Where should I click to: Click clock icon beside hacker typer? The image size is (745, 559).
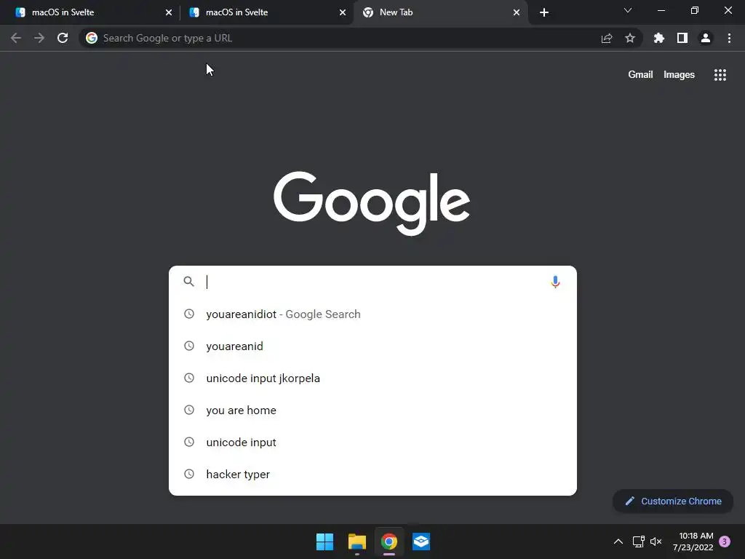(x=189, y=474)
